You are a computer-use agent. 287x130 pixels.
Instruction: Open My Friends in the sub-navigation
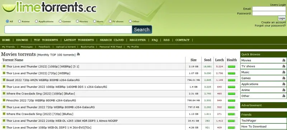(8, 47)
